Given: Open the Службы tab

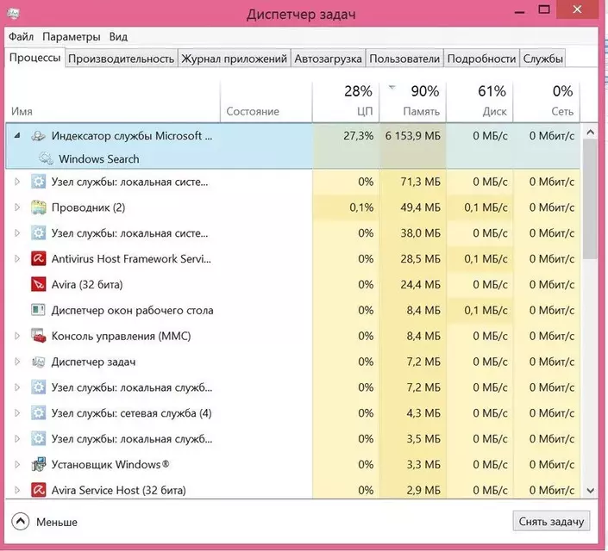Looking at the screenshot, I should pyautogui.click(x=542, y=59).
